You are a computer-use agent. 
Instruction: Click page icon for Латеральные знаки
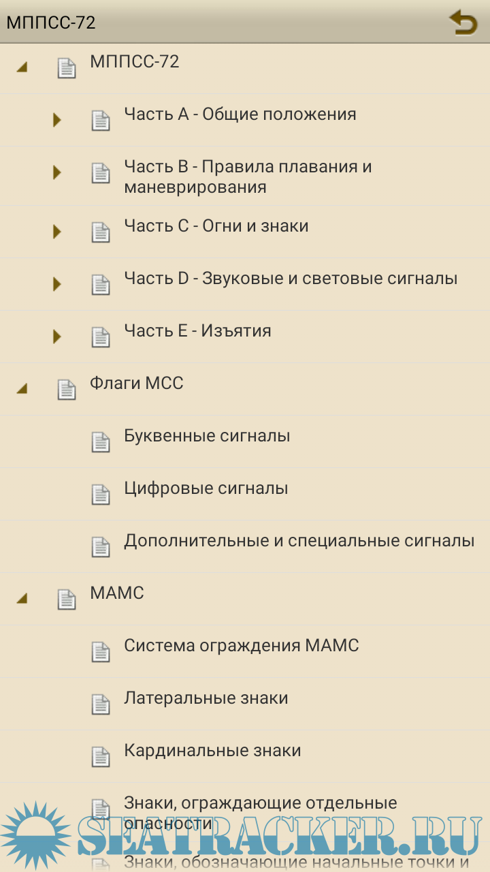point(101,704)
